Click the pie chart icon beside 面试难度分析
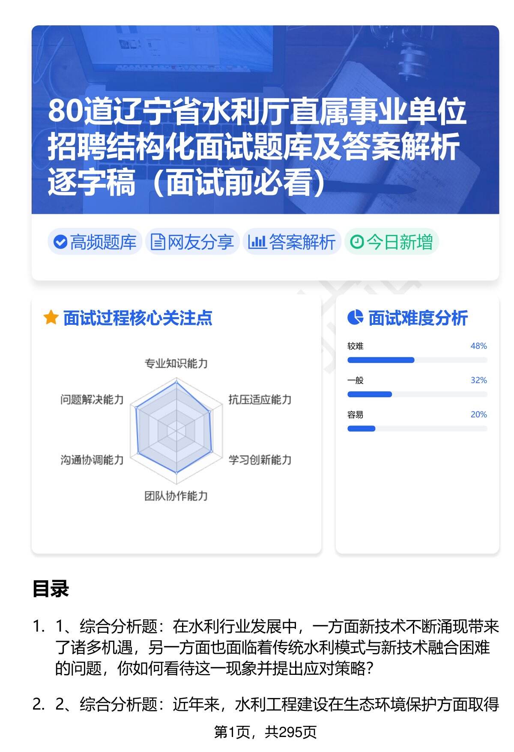514x752 pixels. tap(355, 318)
